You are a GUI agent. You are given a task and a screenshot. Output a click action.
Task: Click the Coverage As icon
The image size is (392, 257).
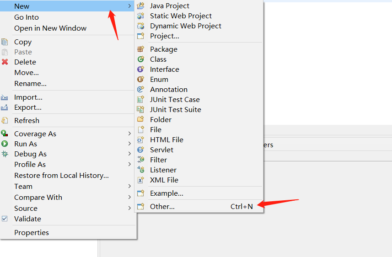(x=5, y=134)
